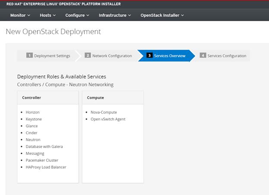Open the Hosts menu
Viewport: 269px width, 195px height.
click(x=48, y=15)
